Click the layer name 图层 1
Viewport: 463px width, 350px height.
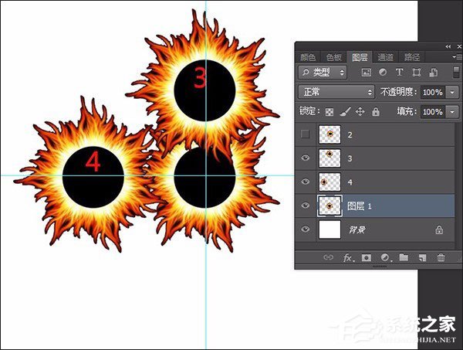(360, 206)
